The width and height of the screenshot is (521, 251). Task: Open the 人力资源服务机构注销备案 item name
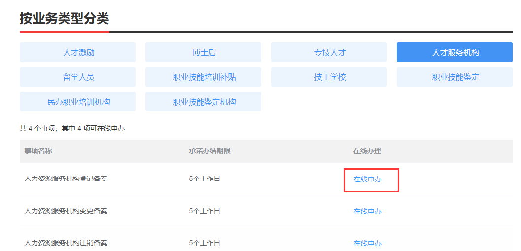[66, 243]
